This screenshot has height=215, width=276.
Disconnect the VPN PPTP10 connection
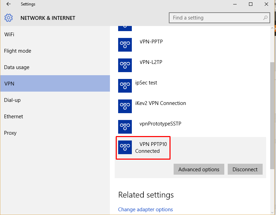coord(245,169)
